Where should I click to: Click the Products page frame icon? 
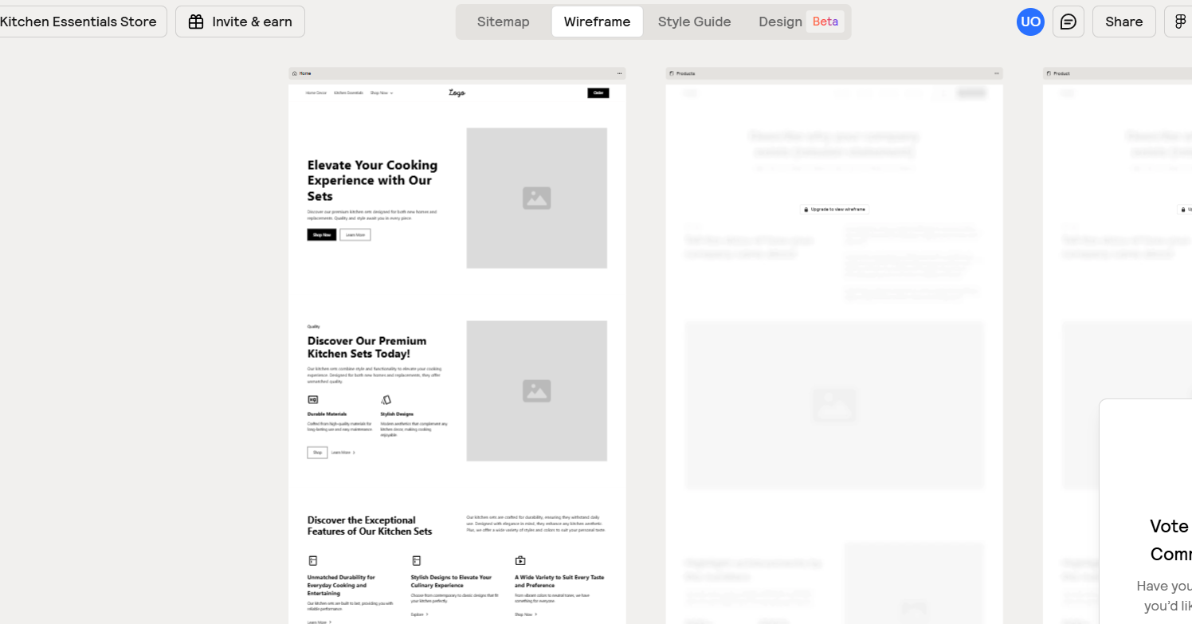[672, 73]
